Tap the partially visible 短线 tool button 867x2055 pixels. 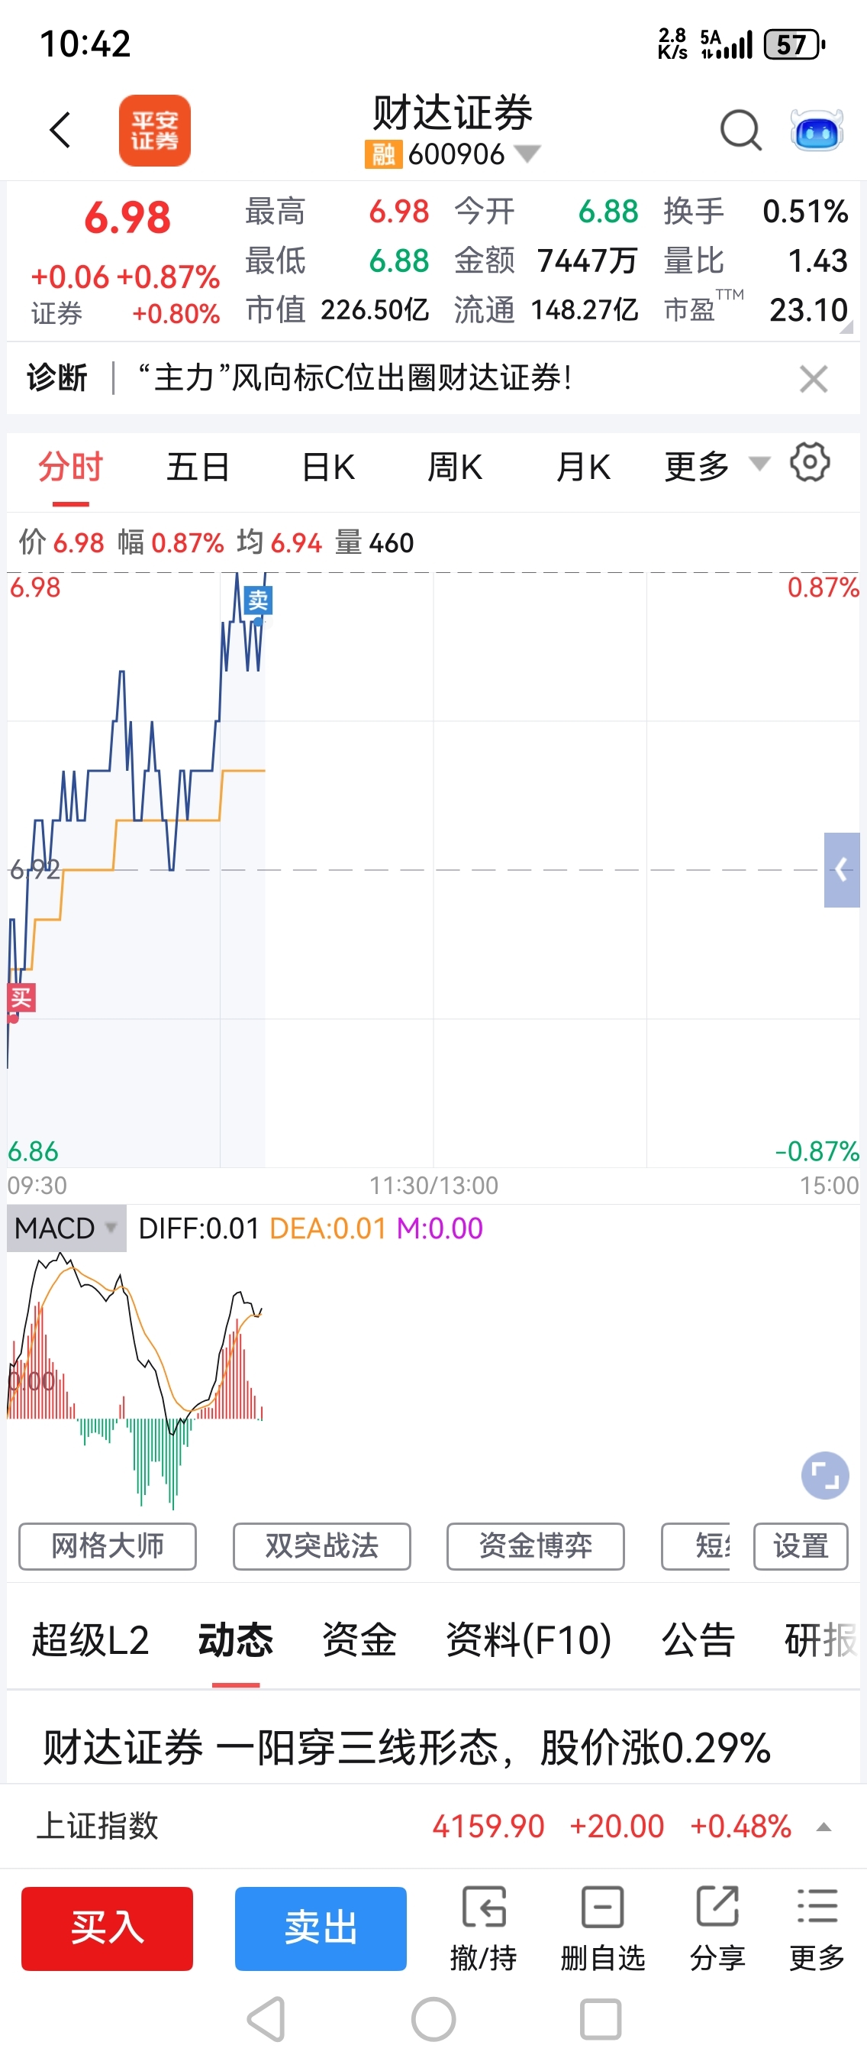[696, 1546]
